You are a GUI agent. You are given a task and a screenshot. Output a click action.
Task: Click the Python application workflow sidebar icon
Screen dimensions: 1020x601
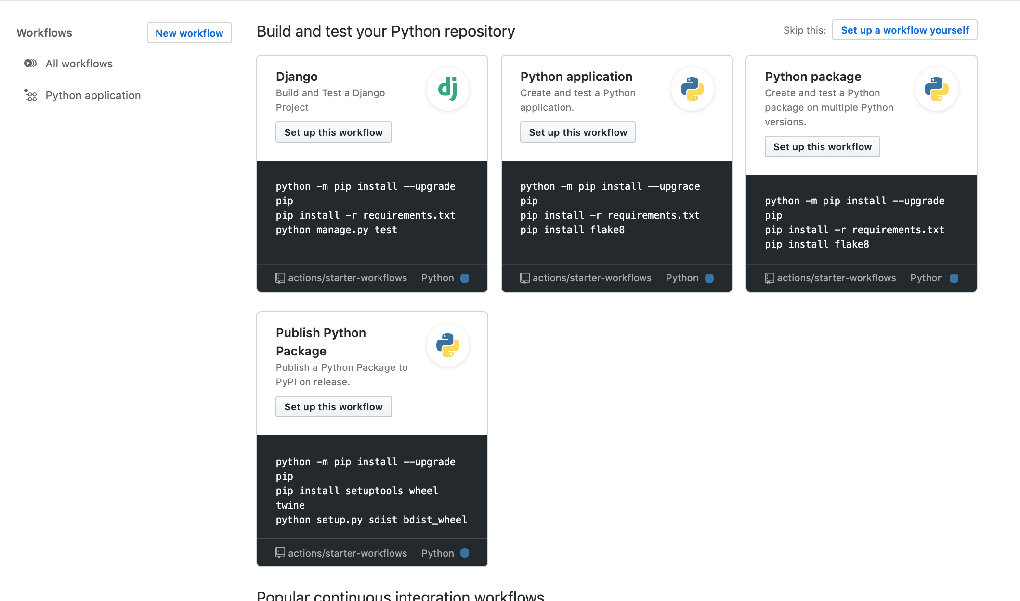(30, 95)
